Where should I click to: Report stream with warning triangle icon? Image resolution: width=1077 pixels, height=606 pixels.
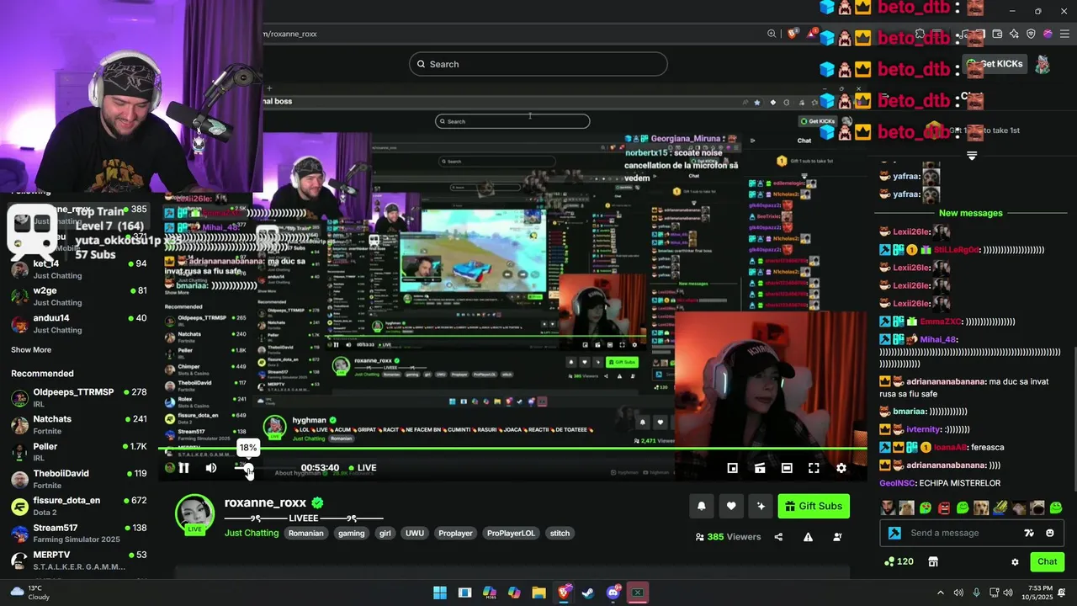tap(808, 537)
